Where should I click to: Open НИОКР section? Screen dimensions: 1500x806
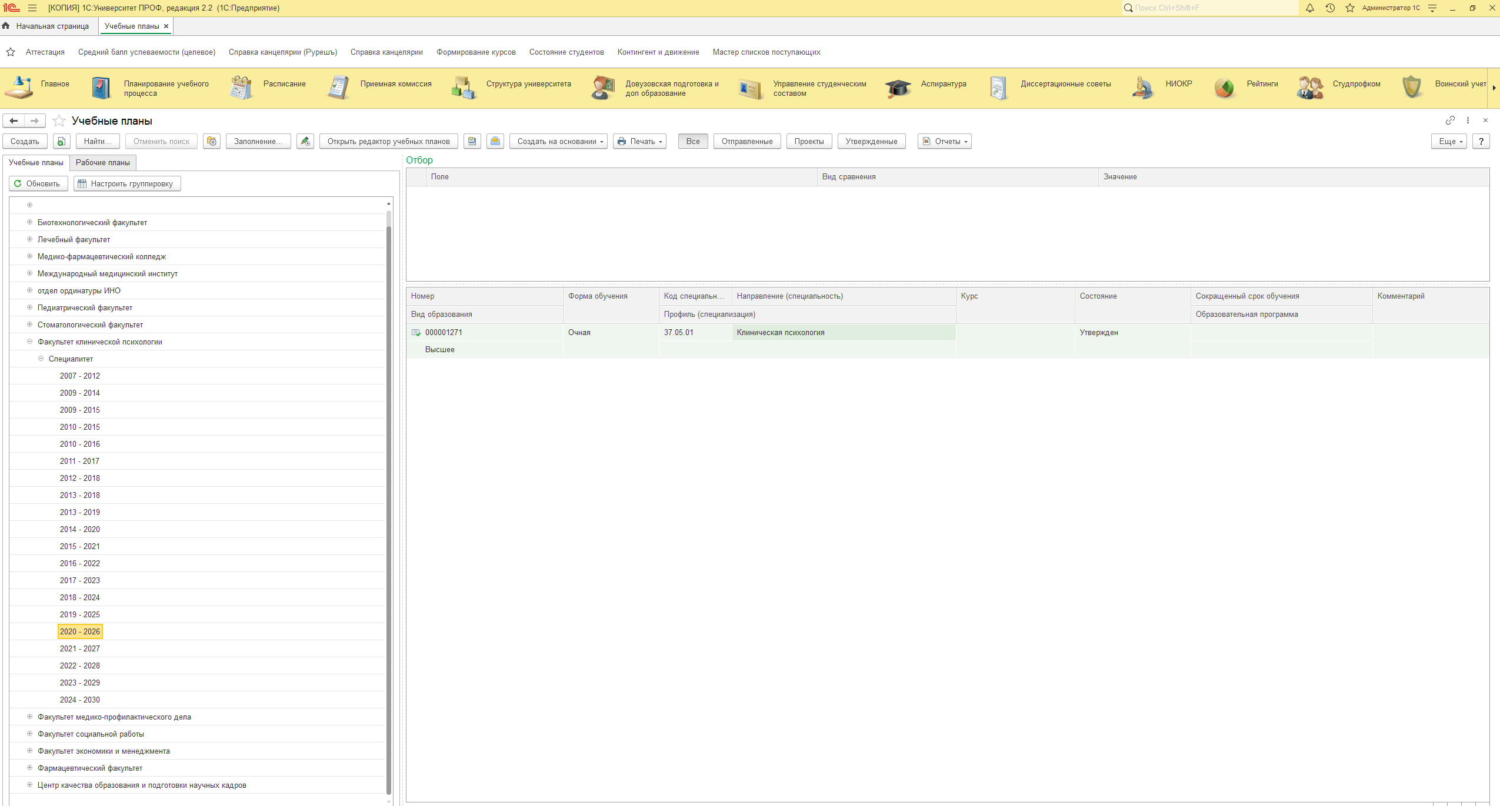coord(1162,88)
